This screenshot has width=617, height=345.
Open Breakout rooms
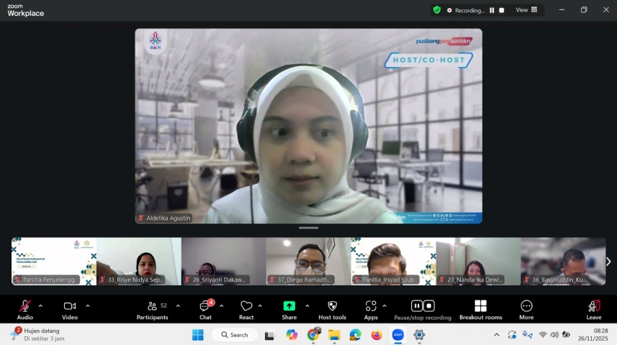coord(480,310)
